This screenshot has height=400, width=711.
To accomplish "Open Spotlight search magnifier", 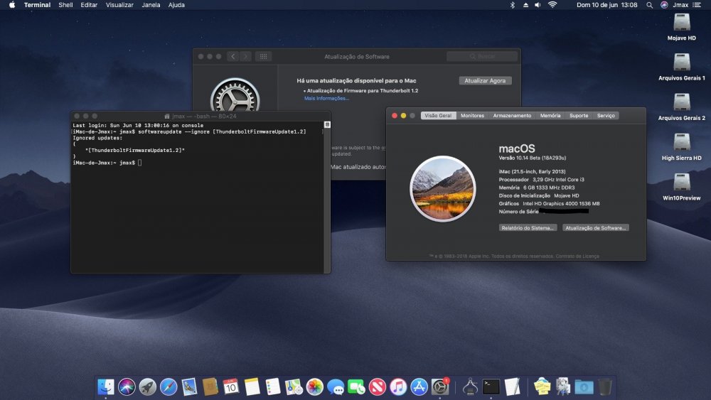I will (649, 5).
